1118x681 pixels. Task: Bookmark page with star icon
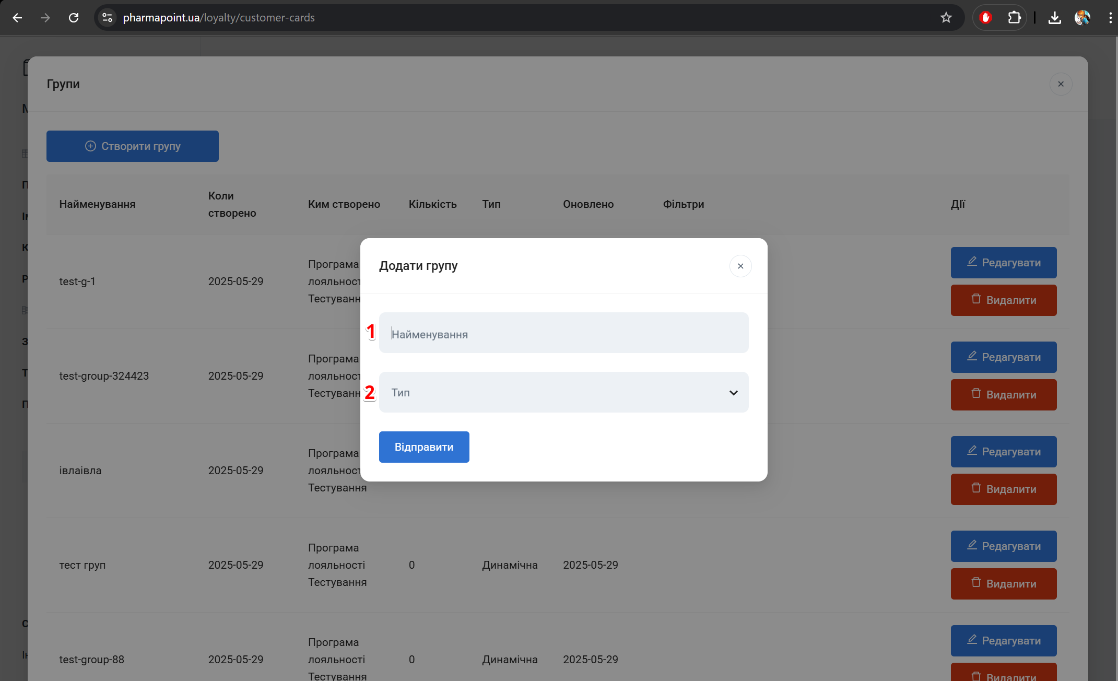pyautogui.click(x=946, y=18)
